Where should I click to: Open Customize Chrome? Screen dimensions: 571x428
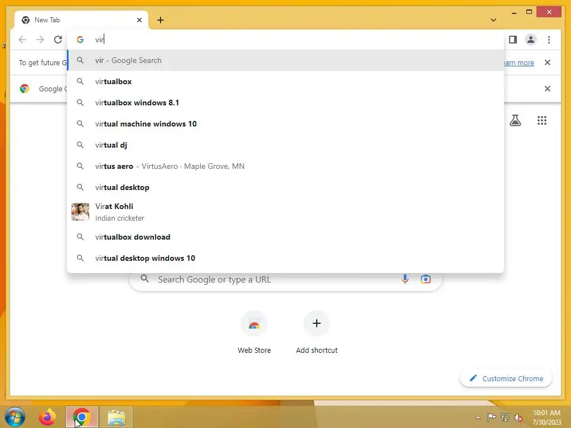(506, 378)
